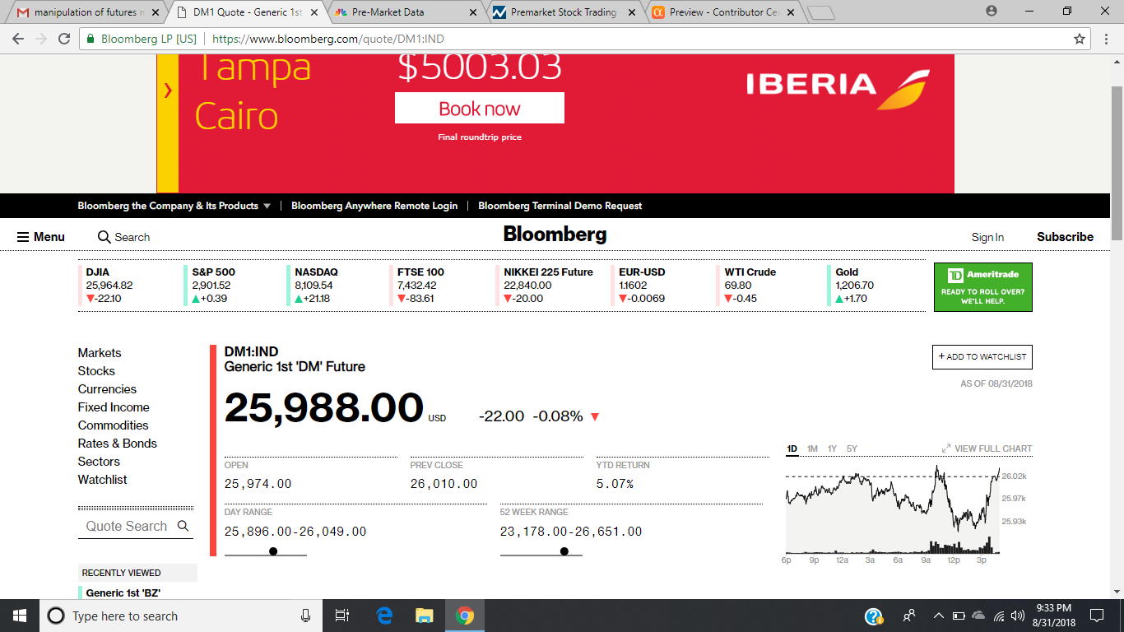Open Sectors in the left sidebar
Image resolution: width=1124 pixels, height=632 pixels.
pos(99,462)
